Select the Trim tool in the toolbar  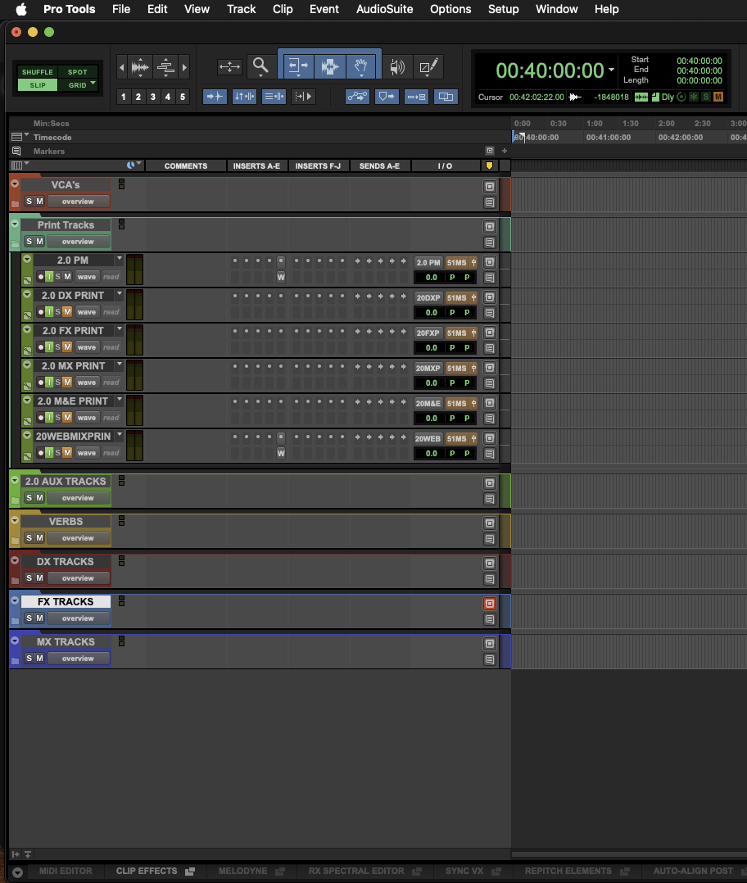[298, 66]
